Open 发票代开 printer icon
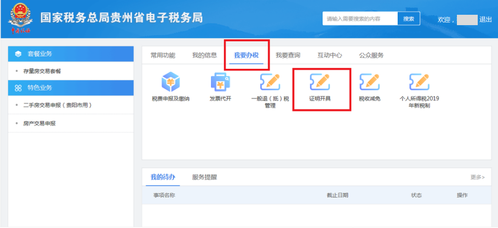The height and width of the screenshot is (228, 498). [220, 82]
